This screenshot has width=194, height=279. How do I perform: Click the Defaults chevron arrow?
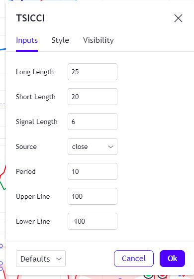[x=59, y=259]
